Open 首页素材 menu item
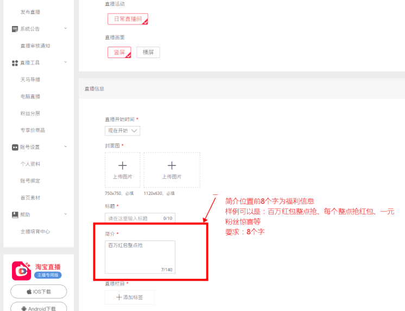Viewport: 405px width, 311px height. (x=30, y=198)
